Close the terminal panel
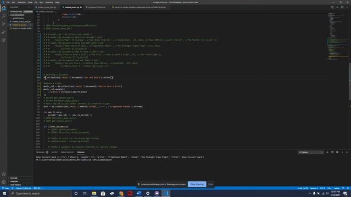Image resolution: width=351 pixels, height=197 pixels. (347, 152)
